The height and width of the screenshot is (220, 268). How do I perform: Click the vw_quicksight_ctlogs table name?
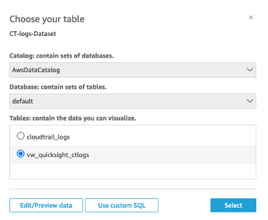tap(58, 155)
